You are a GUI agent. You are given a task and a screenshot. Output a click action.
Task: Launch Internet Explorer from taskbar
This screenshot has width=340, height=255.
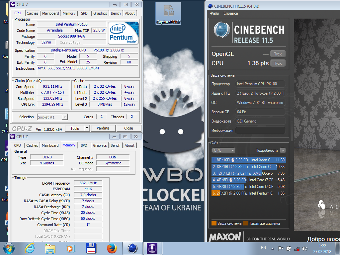(30, 248)
